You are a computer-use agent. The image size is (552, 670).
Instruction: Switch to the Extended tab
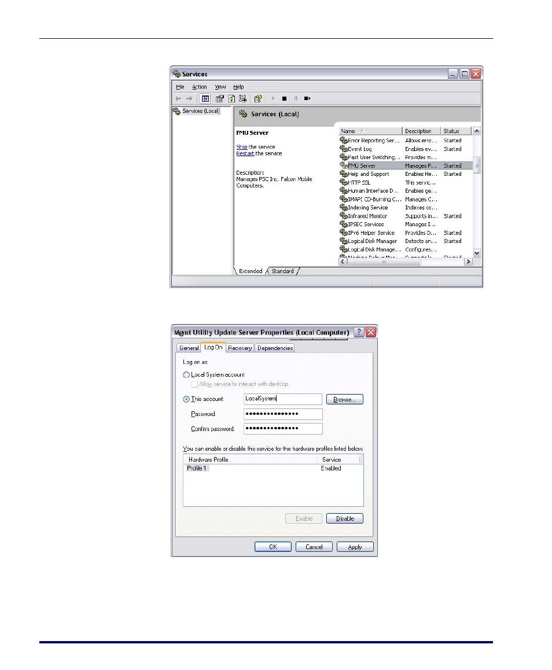tap(251, 271)
